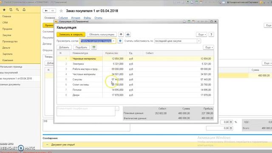The width and height of the screenshot is (272, 153).
Task: Click the percent 0,00 input field
Action: [225, 122]
